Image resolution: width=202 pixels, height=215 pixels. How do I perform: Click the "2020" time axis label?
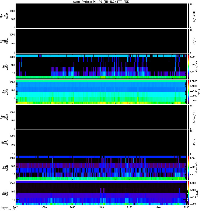[44, 207]
